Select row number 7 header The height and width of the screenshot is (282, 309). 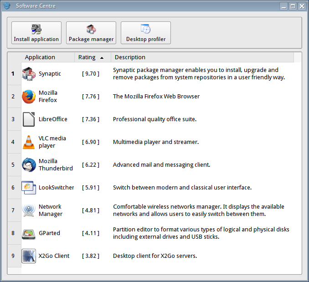click(x=14, y=210)
